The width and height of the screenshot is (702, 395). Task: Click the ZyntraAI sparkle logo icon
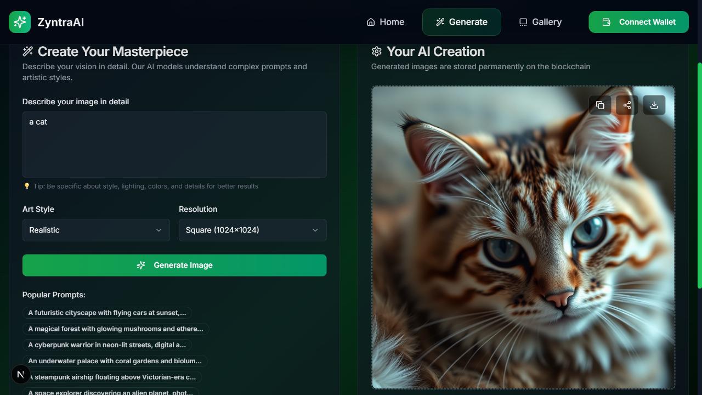[20, 22]
